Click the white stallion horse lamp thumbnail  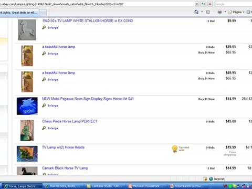[27, 30]
